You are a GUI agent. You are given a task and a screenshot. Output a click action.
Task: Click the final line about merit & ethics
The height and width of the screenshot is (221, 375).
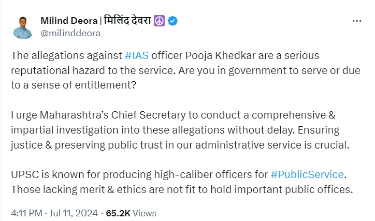click(181, 189)
